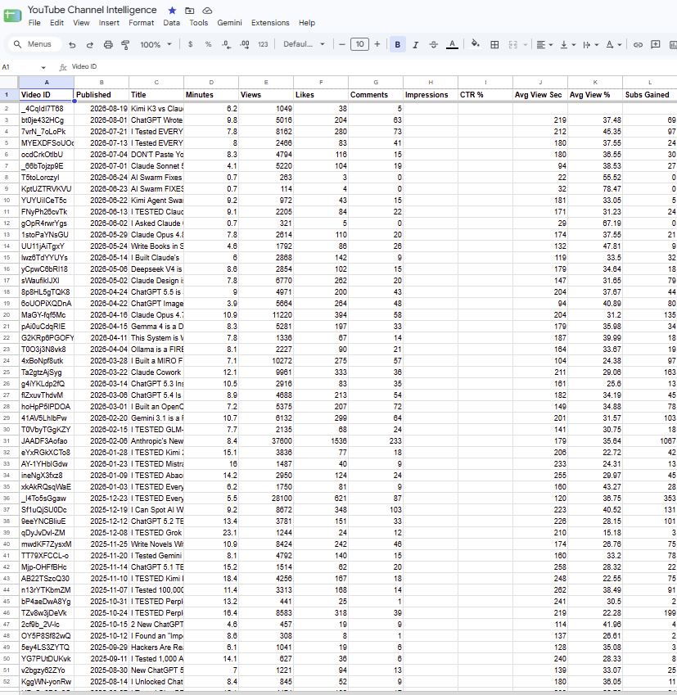Click the insert link icon

point(638,45)
